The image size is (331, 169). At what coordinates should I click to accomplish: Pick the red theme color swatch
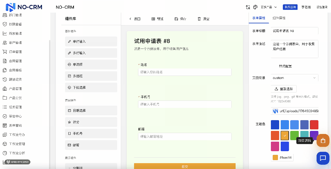point(314,125)
